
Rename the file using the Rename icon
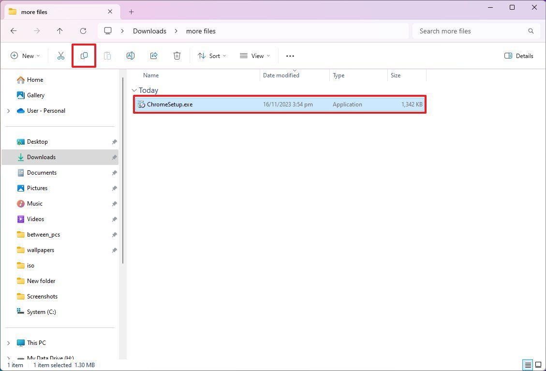click(x=130, y=56)
